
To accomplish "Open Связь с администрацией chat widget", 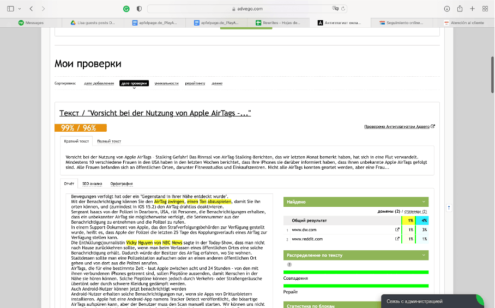I will click(x=432, y=301).
